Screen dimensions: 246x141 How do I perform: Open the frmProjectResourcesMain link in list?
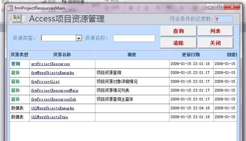click(x=55, y=90)
